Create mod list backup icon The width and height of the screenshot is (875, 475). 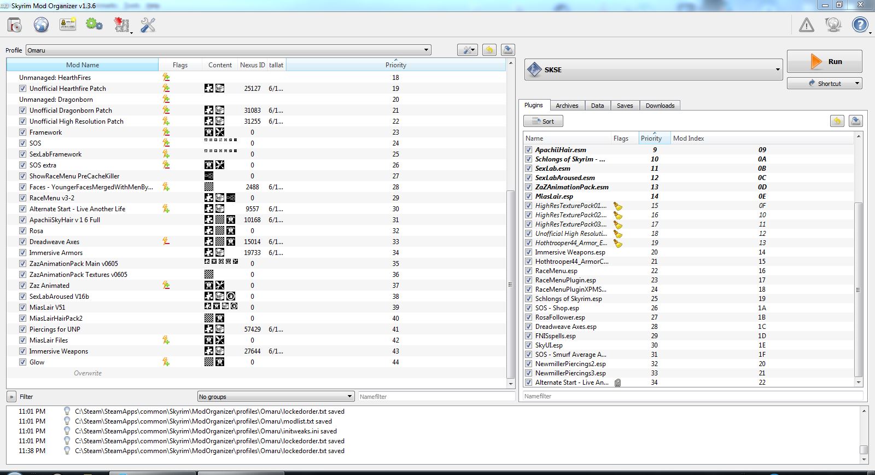(x=507, y=50)
